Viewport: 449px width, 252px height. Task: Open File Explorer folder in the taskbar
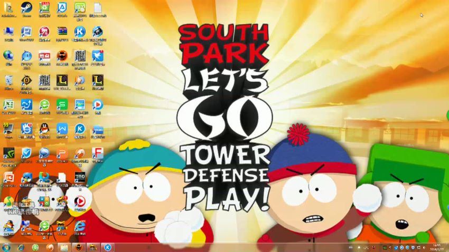[64, 247]
